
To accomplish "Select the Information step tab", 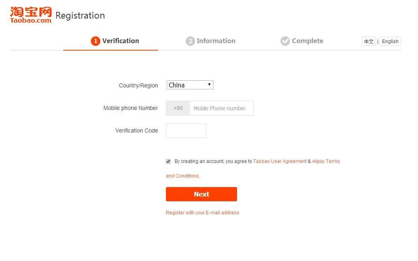I will click(211, 41).
